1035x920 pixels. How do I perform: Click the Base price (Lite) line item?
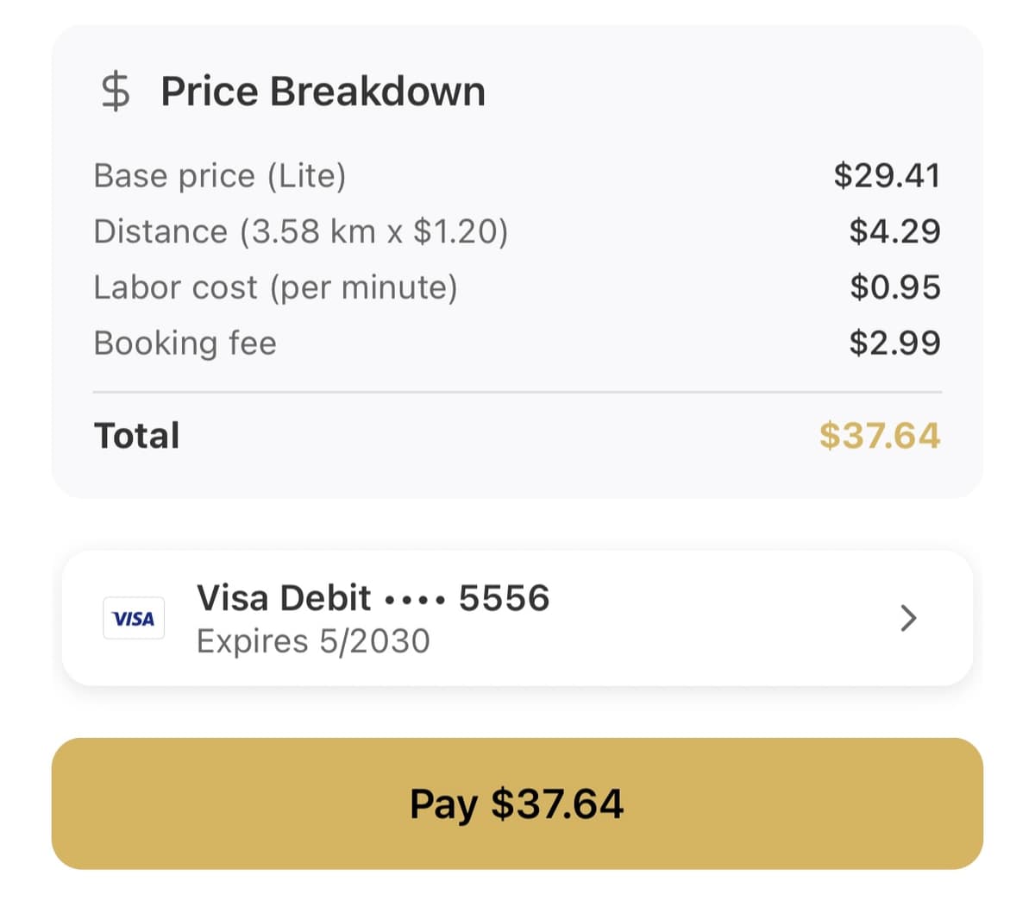pos(220,175)
